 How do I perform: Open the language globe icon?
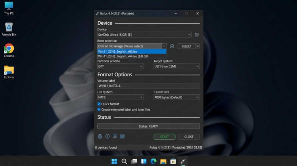pos(100,136)
